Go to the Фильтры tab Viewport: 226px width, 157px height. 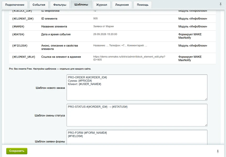point(60,5)
